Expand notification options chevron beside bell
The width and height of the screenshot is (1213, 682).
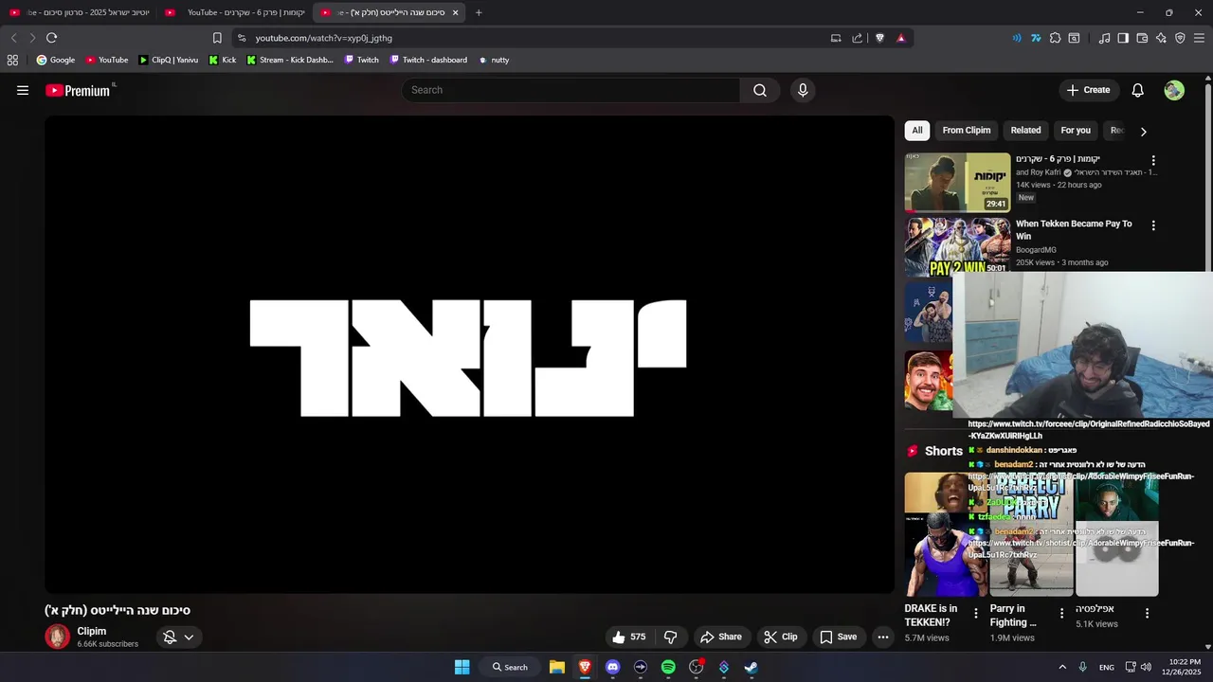click(189, 637)
